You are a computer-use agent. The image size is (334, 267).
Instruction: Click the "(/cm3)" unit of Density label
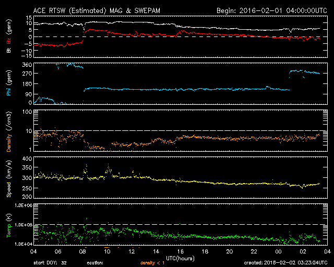pos(9,121)
